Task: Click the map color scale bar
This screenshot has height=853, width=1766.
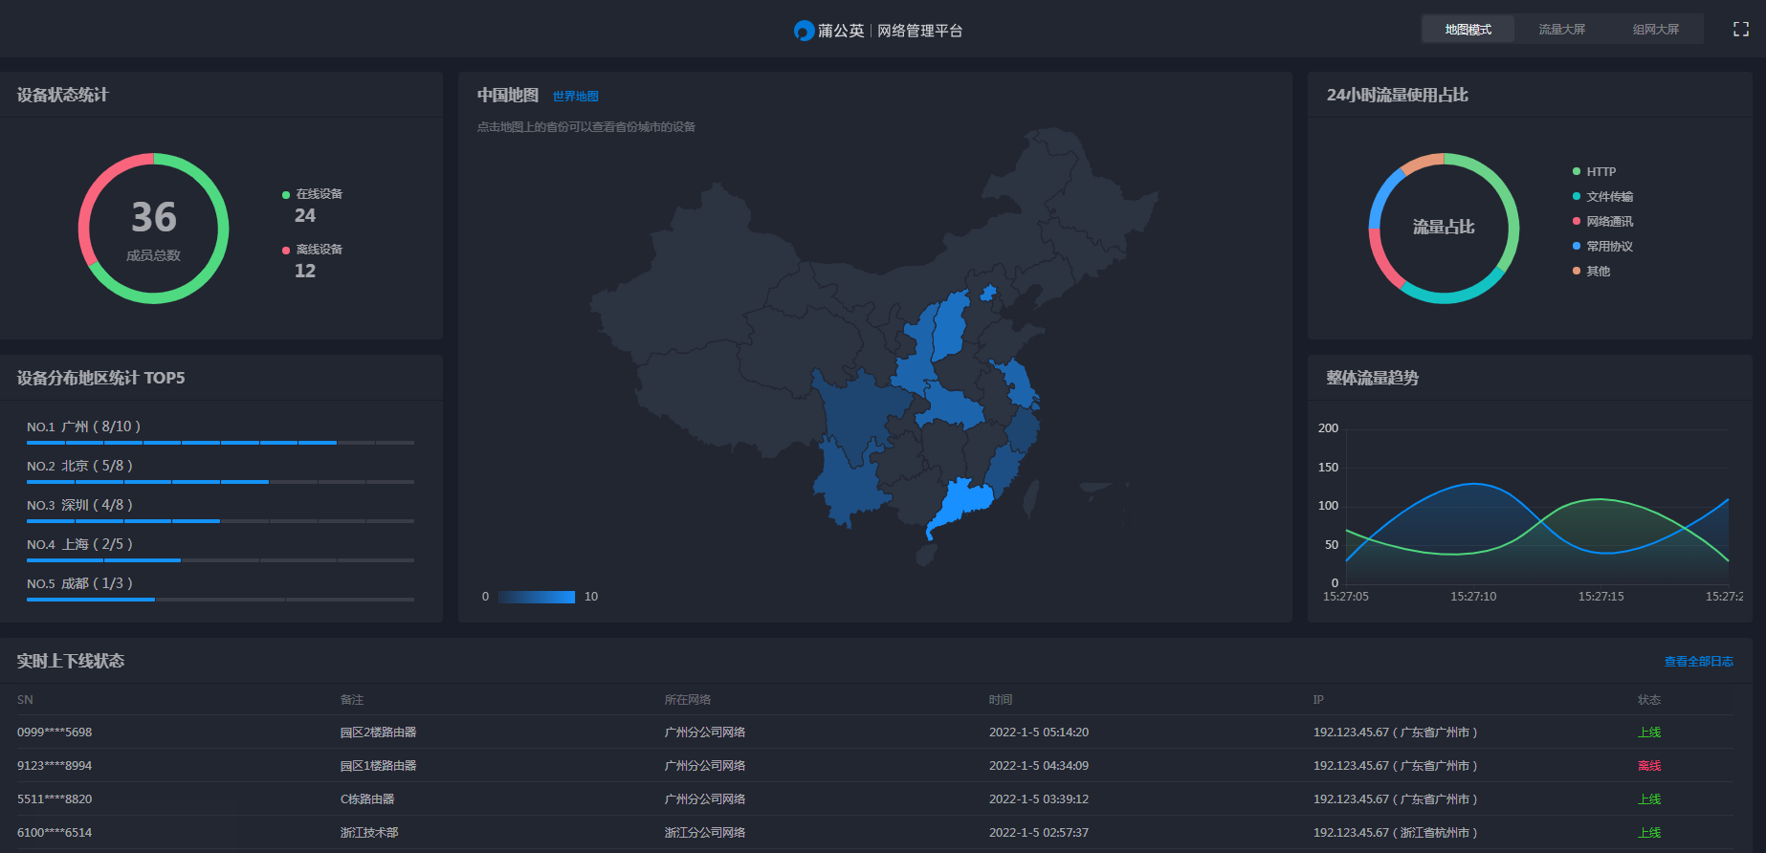Action: 536,597
